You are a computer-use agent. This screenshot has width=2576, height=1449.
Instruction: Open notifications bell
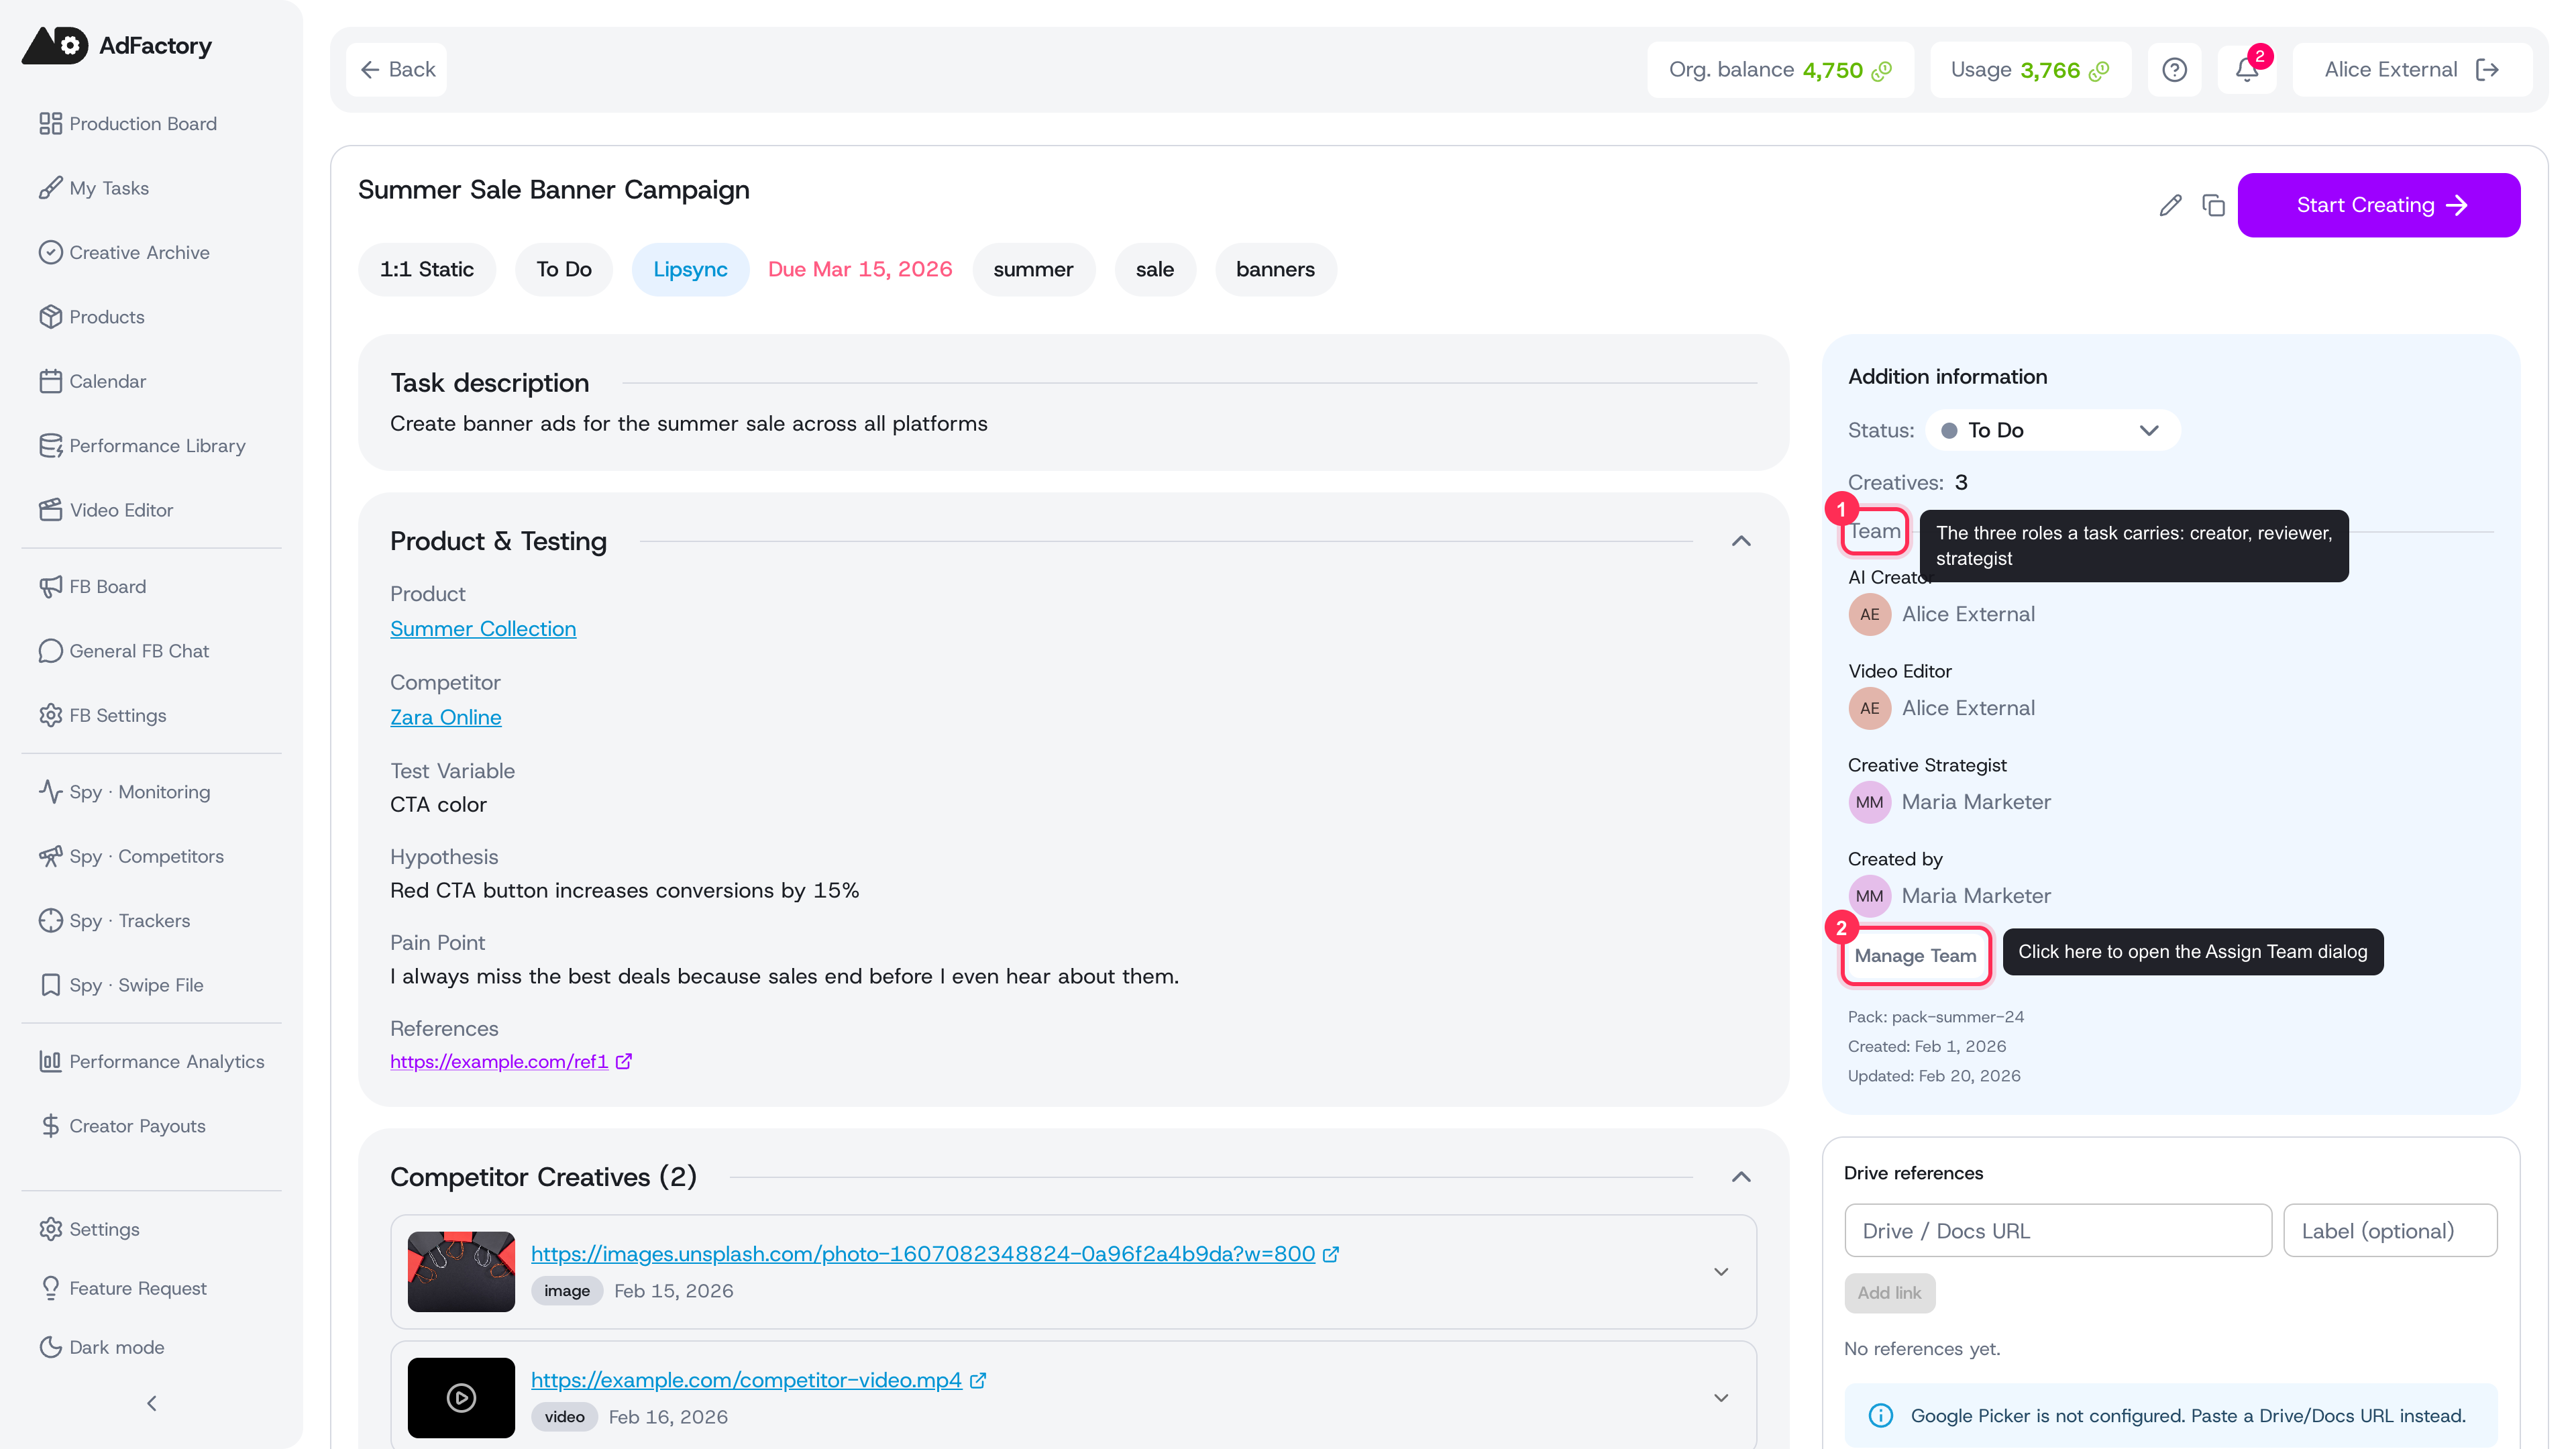point(2246,69)
